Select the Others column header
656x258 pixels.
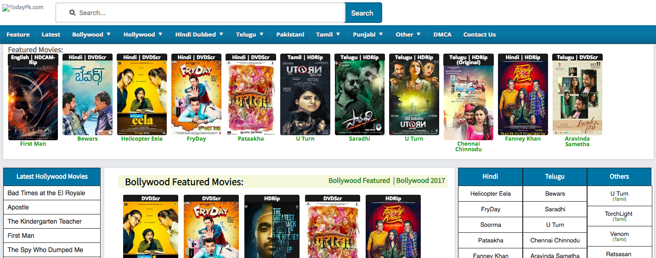[619, 176]
